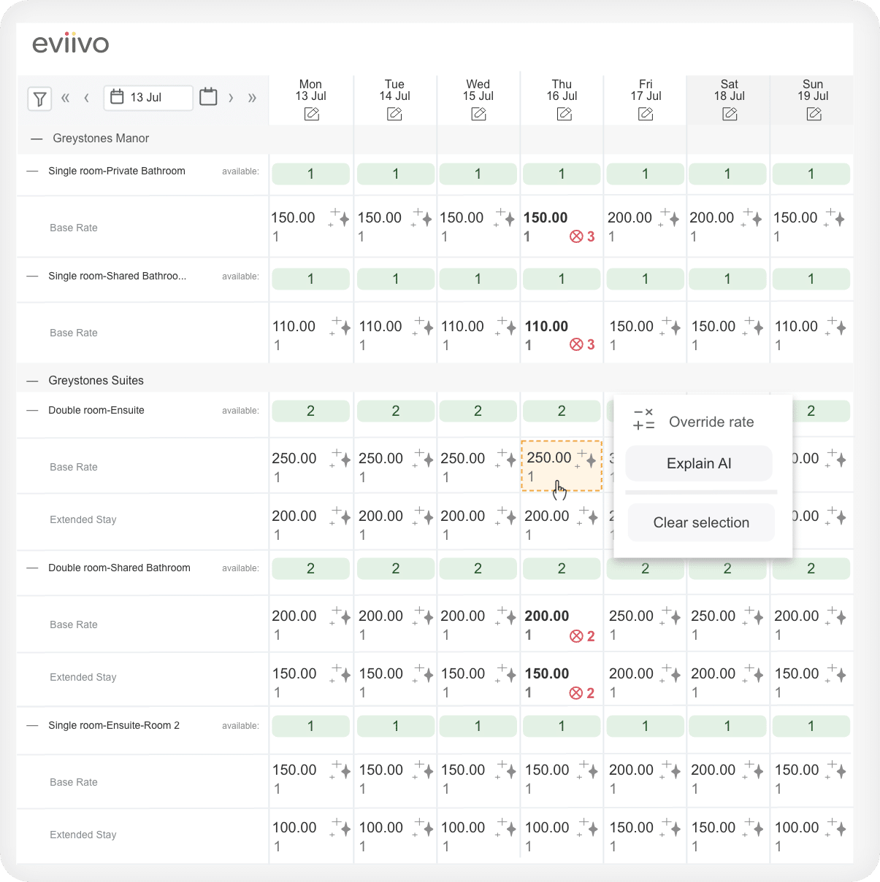
Task: Select Private Bathroom Monday availability 1
Action: [x=310, y=174]
